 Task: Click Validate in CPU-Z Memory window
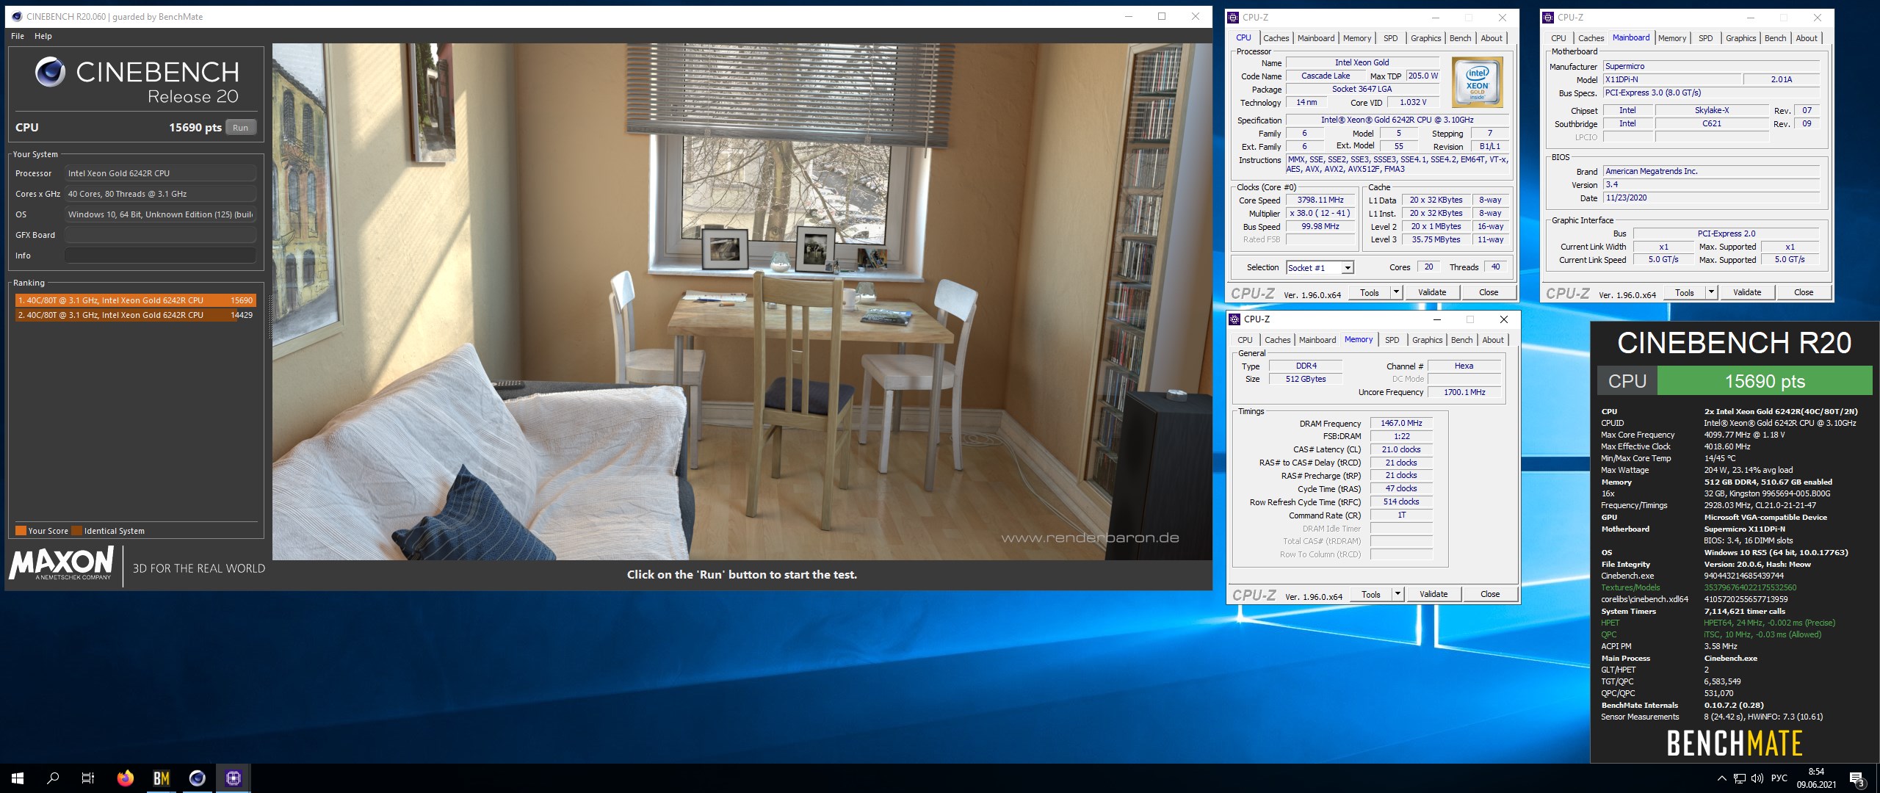pos(1433,594)
